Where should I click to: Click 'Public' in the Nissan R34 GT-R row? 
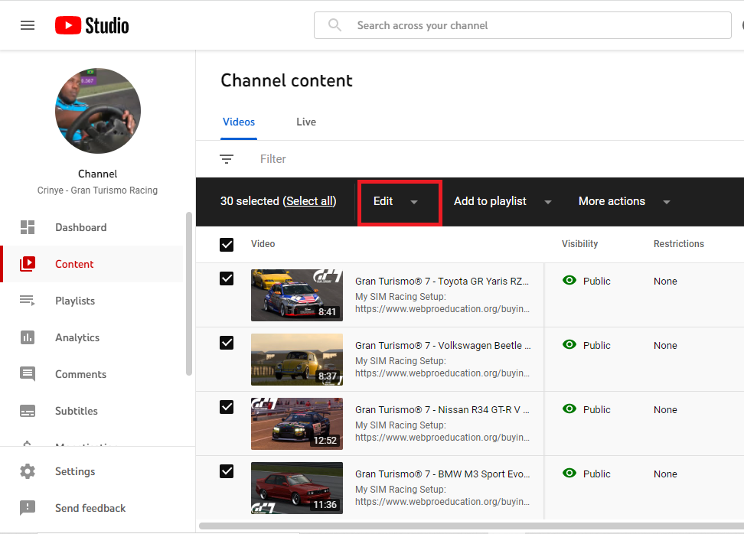(596, 410)
